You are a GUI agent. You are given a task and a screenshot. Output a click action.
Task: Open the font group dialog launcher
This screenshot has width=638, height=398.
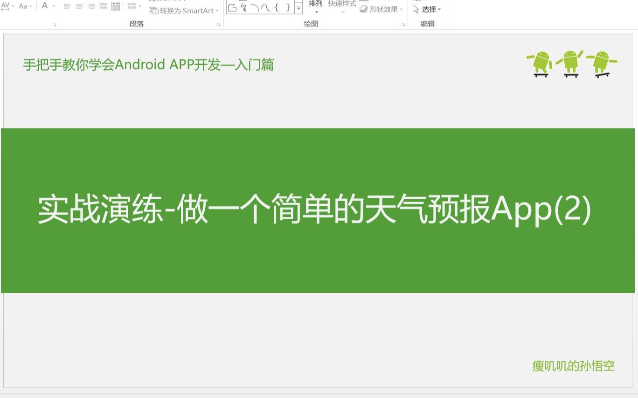tap(55, 25)
